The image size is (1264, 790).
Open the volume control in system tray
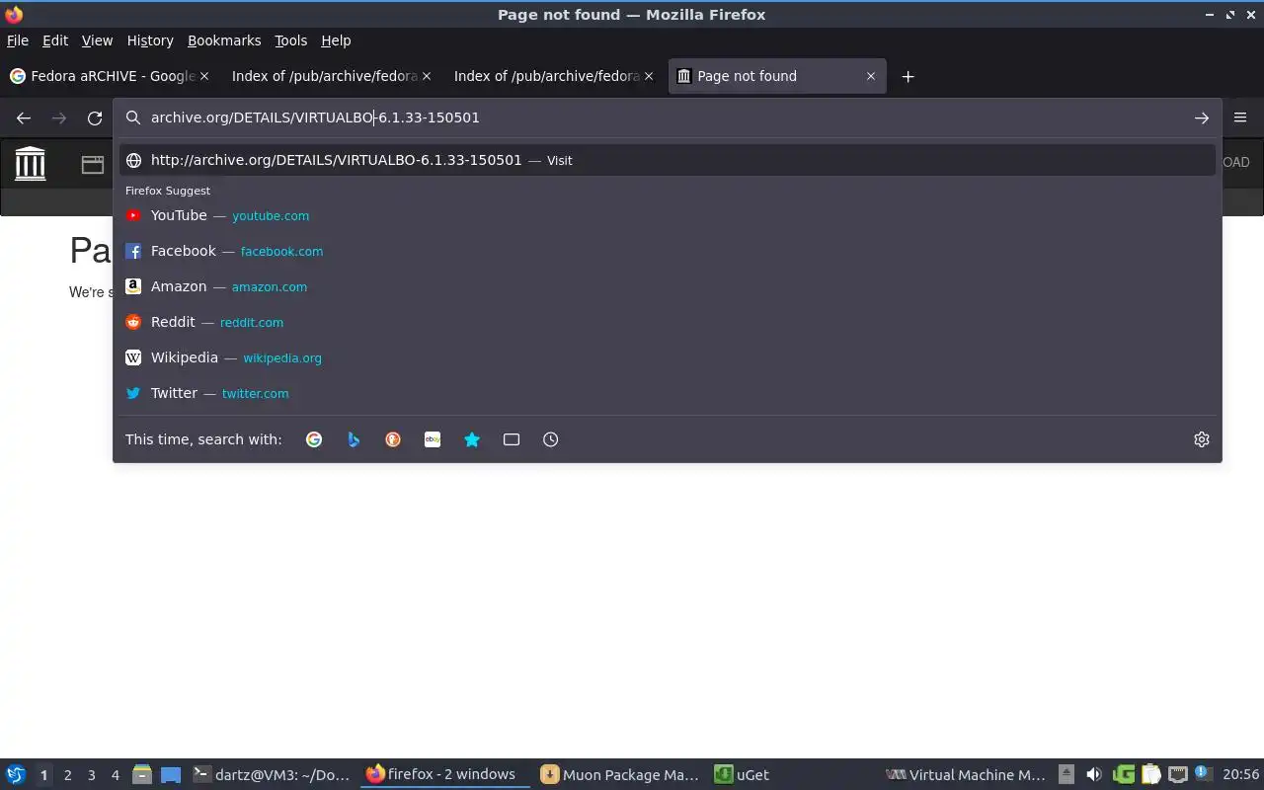[1094, 775]
